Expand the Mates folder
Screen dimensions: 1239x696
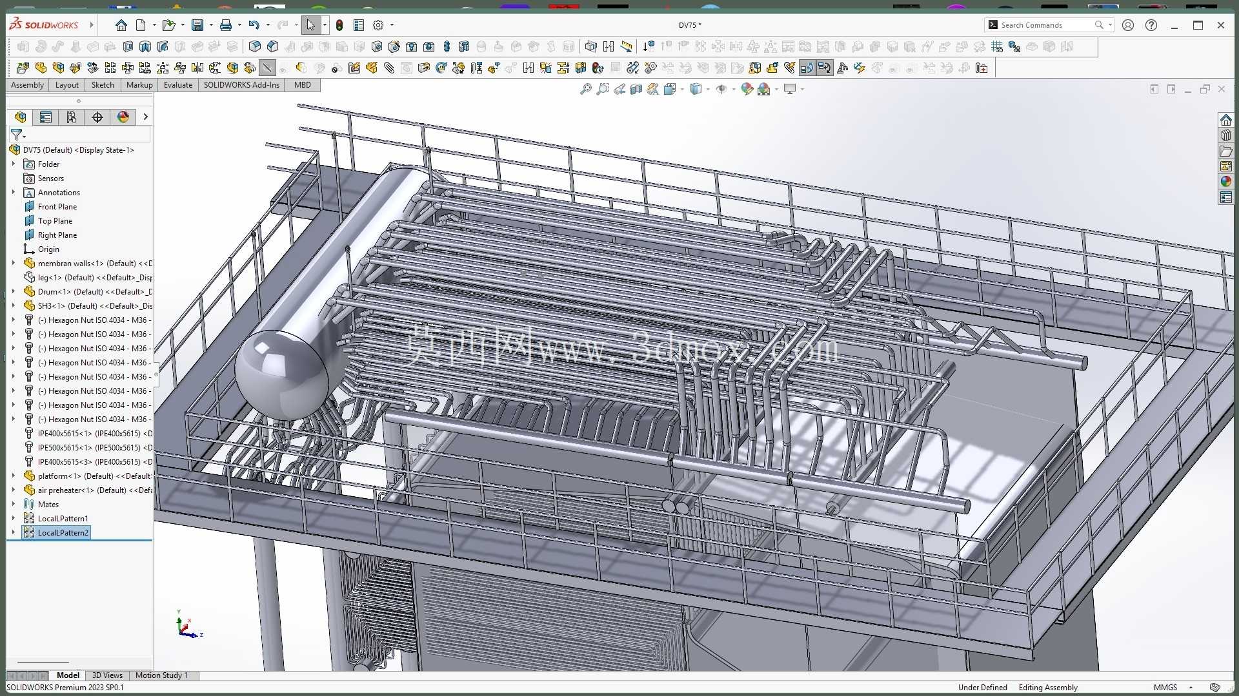tap(14, 504)
